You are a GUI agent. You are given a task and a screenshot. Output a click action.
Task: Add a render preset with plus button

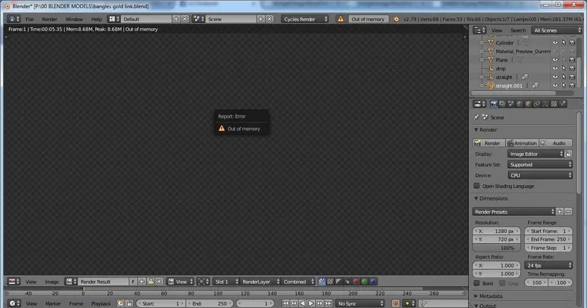559,212
